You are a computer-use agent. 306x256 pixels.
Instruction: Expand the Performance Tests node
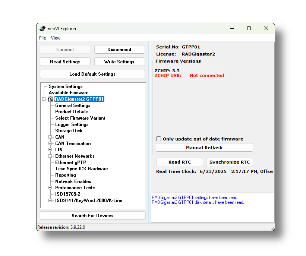click(x=50, y=188)
